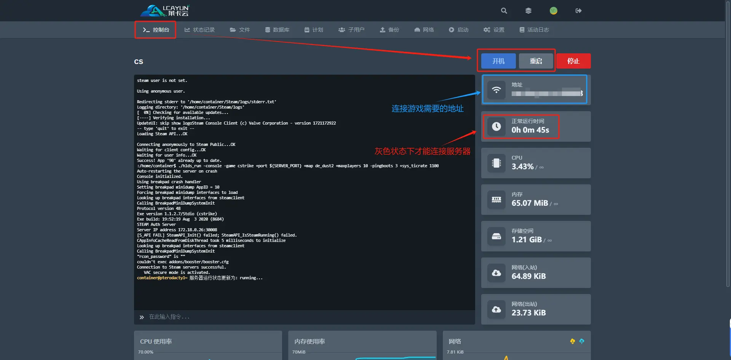Open the 文件 files tab
The height and width of the screenshot is (360, 731).
click(240, 30)
